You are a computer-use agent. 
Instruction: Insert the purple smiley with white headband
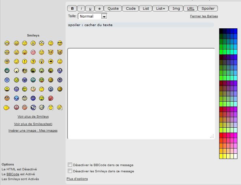coord(16,89)
